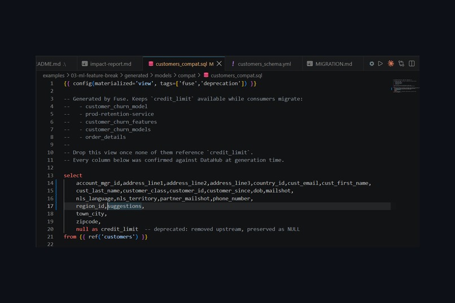This screenshot has width=455, height=303.
Task: Click 'customer_churn_features' comment line
Action: coord(121,122)
